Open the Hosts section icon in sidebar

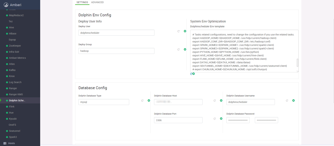tap(5, 143)
